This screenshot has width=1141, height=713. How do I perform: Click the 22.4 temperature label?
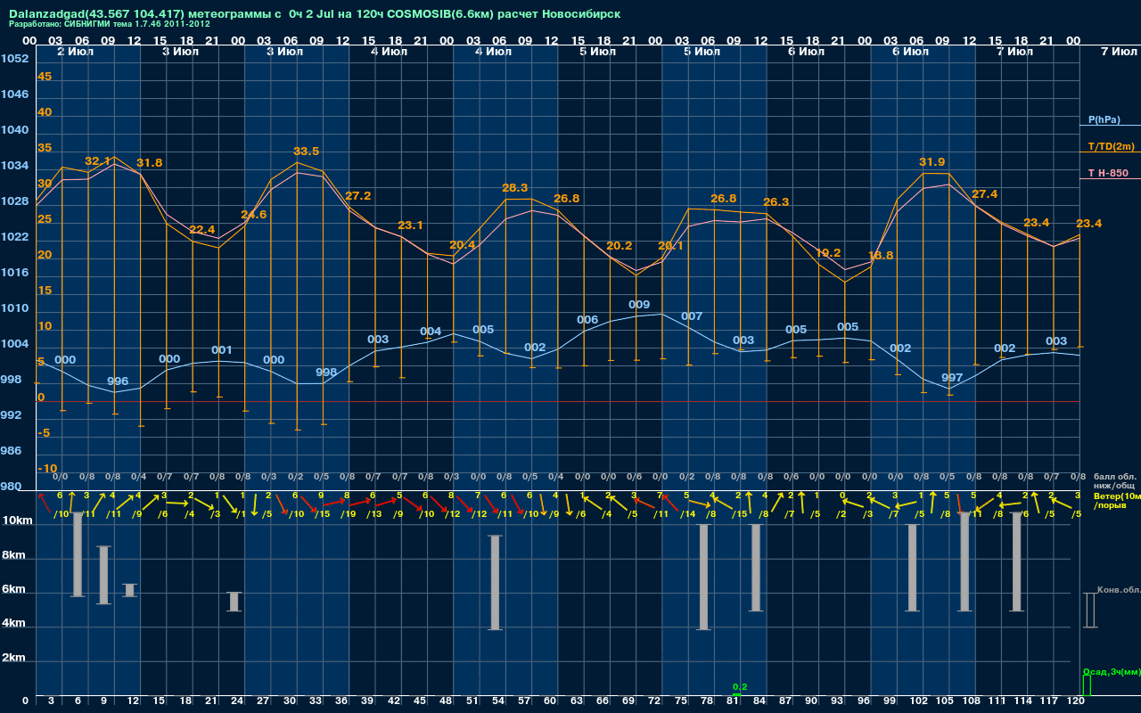click(x=202, y=230)
